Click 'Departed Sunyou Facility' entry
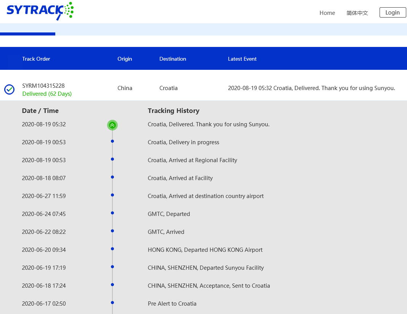407x314 pixels. [205, 268]
